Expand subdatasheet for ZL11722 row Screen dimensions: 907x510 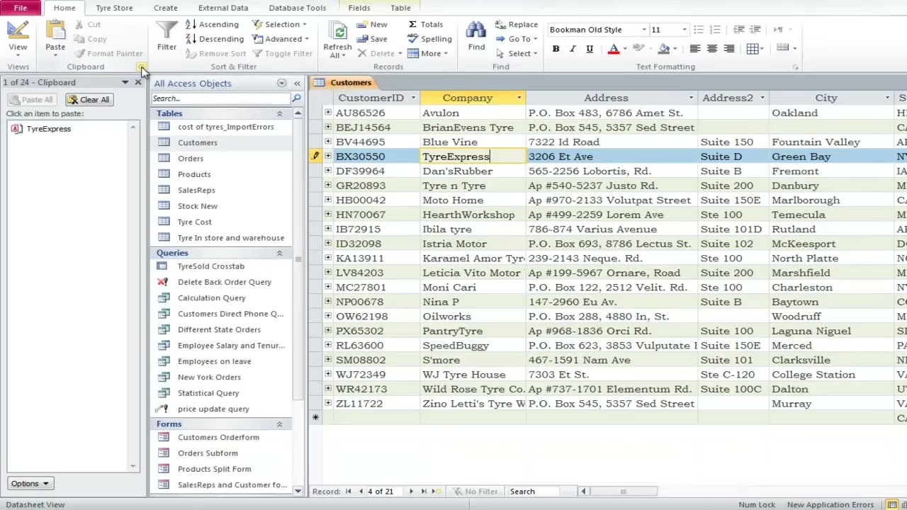click(327, 403)
